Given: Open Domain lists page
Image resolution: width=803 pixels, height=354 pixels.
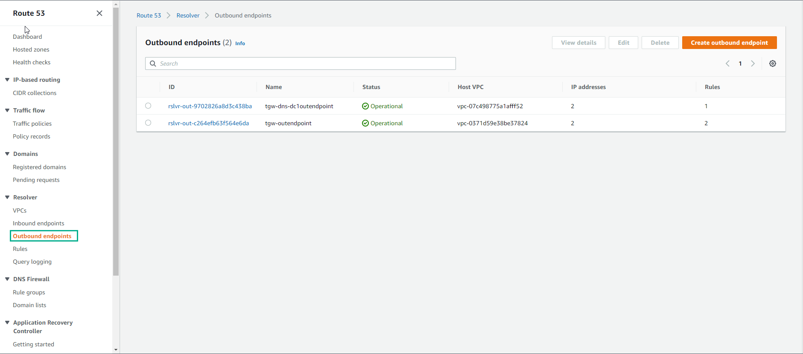Looking at the screenshot, I should pos(29,305).
